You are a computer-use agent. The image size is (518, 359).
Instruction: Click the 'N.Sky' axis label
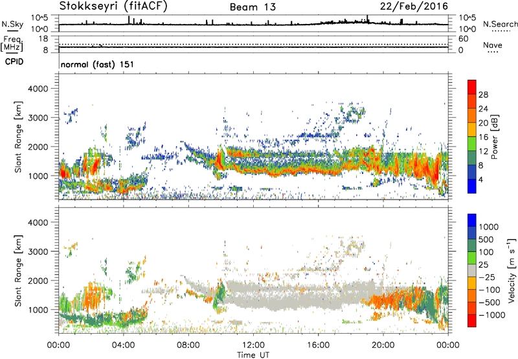tap(12, 24)
